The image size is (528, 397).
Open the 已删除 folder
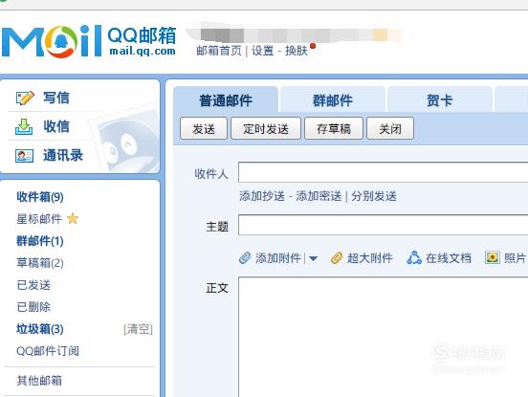(33, 307)
